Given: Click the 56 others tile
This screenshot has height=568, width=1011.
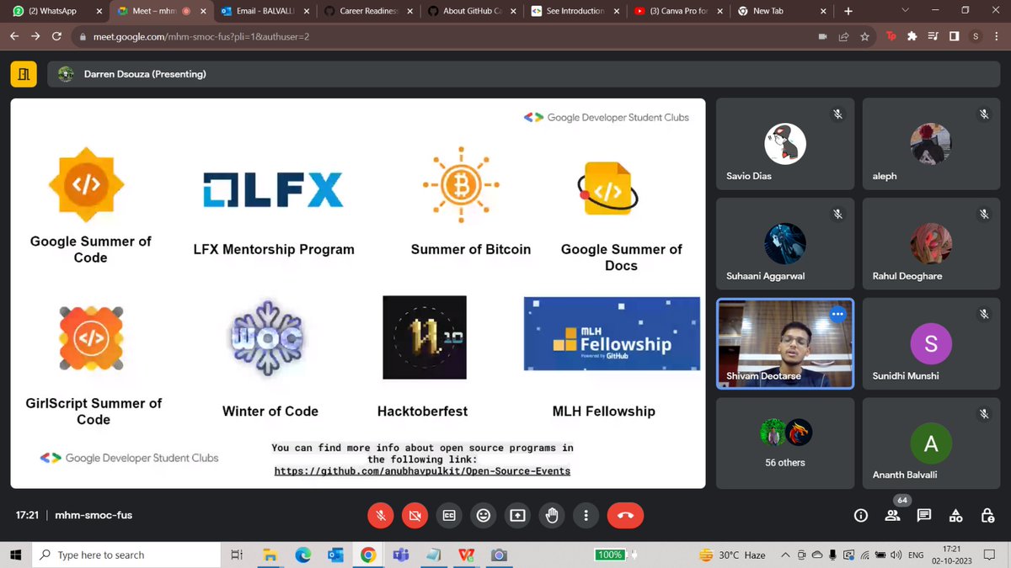Looking at the screenshot, I should pyautogui.click(x=785, y=443).
